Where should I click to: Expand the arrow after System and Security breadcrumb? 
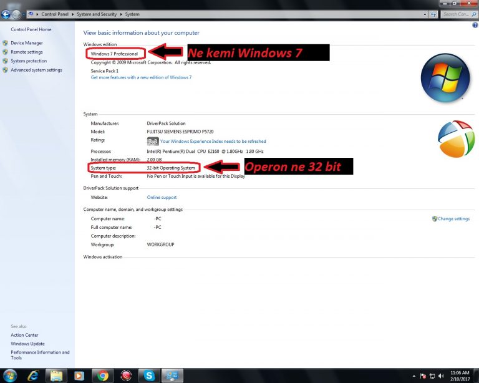121,14
